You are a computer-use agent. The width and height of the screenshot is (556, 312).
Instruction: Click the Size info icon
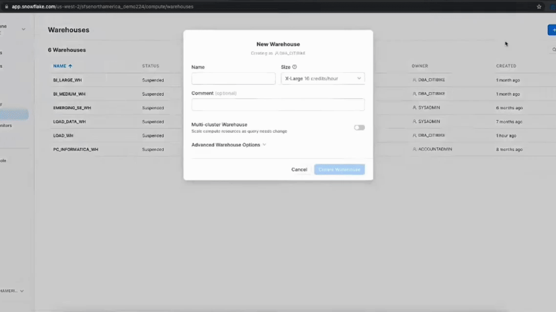click(x=294, y=67)
